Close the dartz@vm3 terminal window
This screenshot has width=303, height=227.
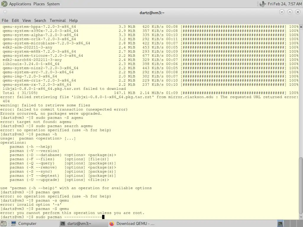pyautogui.click(x=298, y=12)
